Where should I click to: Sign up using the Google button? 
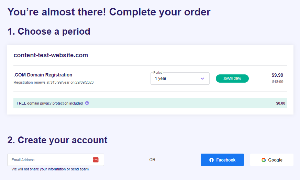271,160
